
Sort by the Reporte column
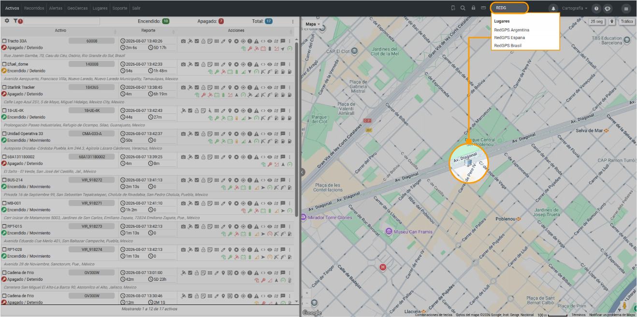click(148, 30)
